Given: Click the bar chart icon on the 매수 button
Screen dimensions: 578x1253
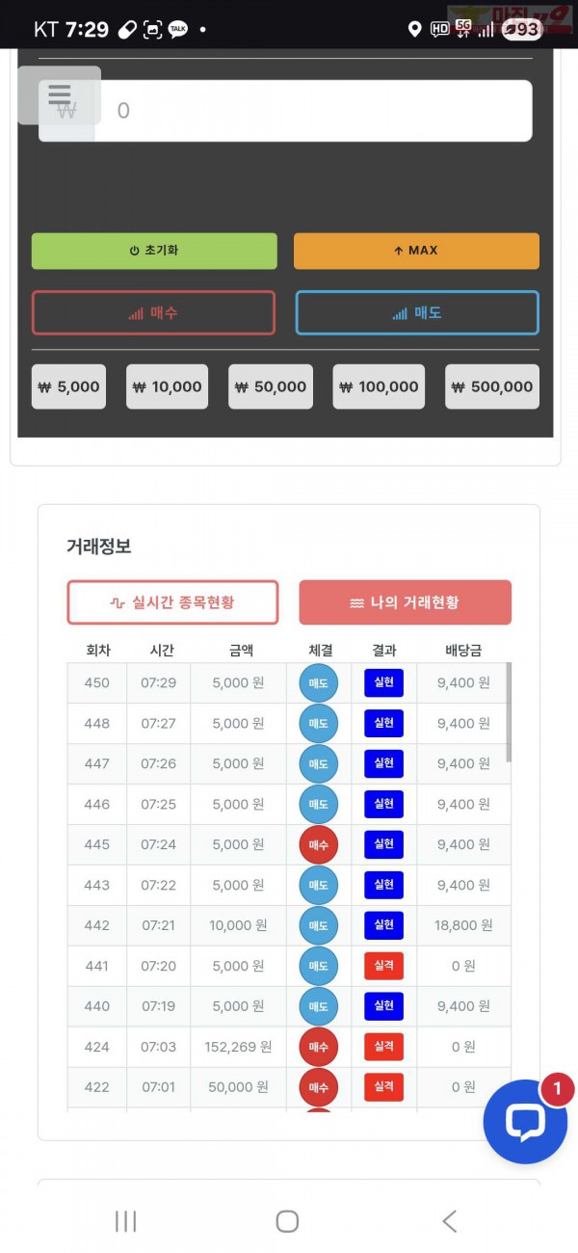Looking at the screenshot, I should tap(136, 313).
